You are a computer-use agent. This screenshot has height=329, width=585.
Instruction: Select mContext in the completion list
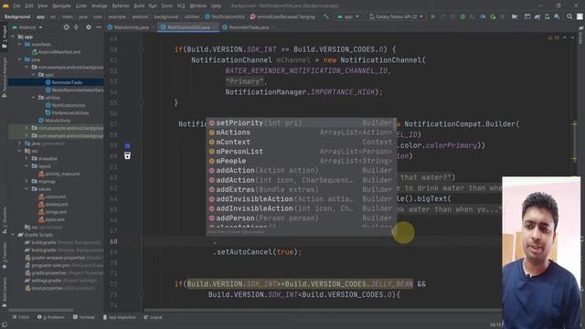301,142
